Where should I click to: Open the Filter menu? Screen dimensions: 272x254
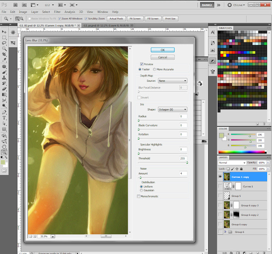[57, 12]
